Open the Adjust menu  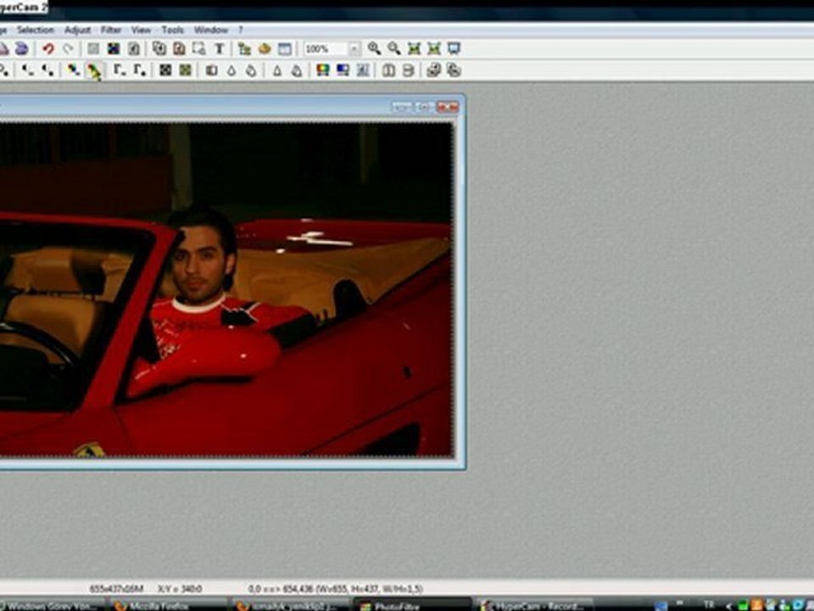77,30
